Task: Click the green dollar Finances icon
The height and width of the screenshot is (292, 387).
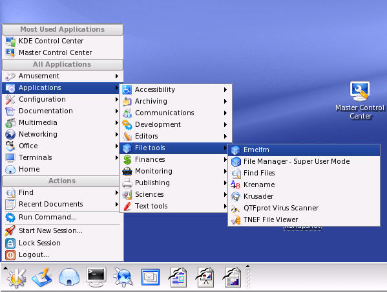Action: pyautogui.click(x=127, y=160)
